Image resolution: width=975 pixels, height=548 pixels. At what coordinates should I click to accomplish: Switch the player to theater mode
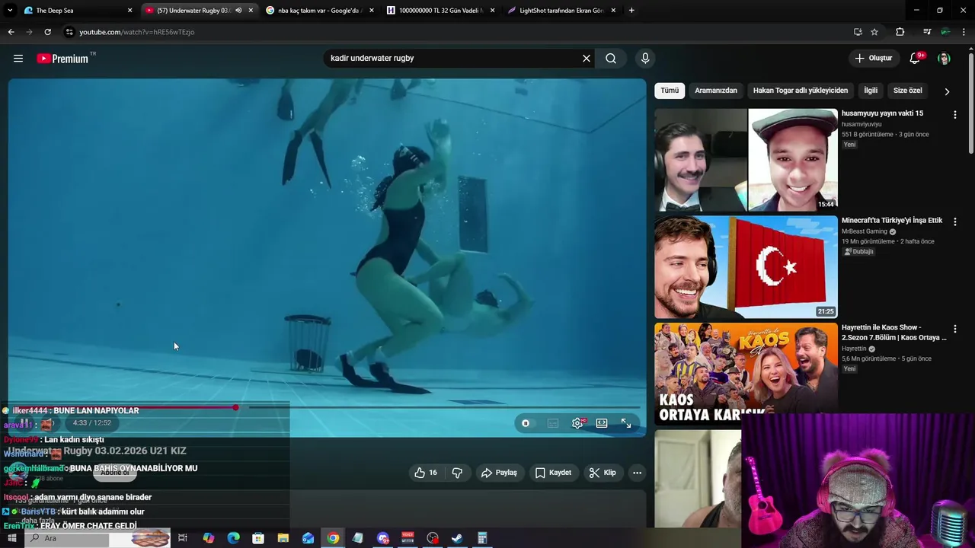[x=602, y=423]
